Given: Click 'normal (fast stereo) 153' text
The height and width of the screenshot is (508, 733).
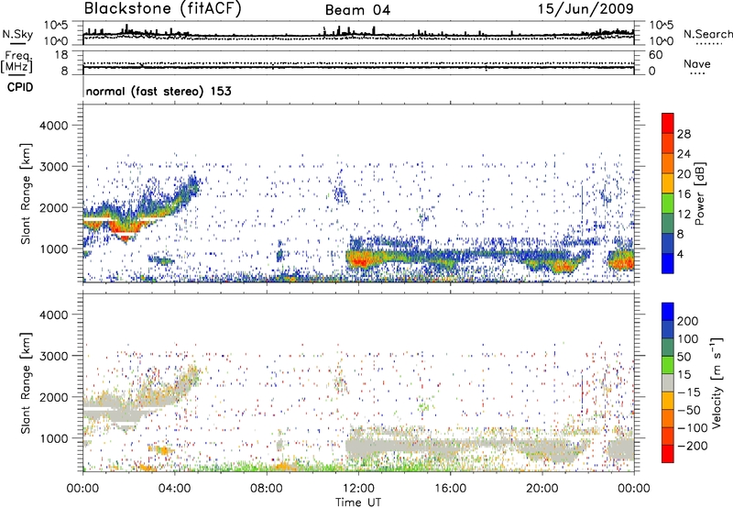Looking at the screenshot, I should [159, 91].
